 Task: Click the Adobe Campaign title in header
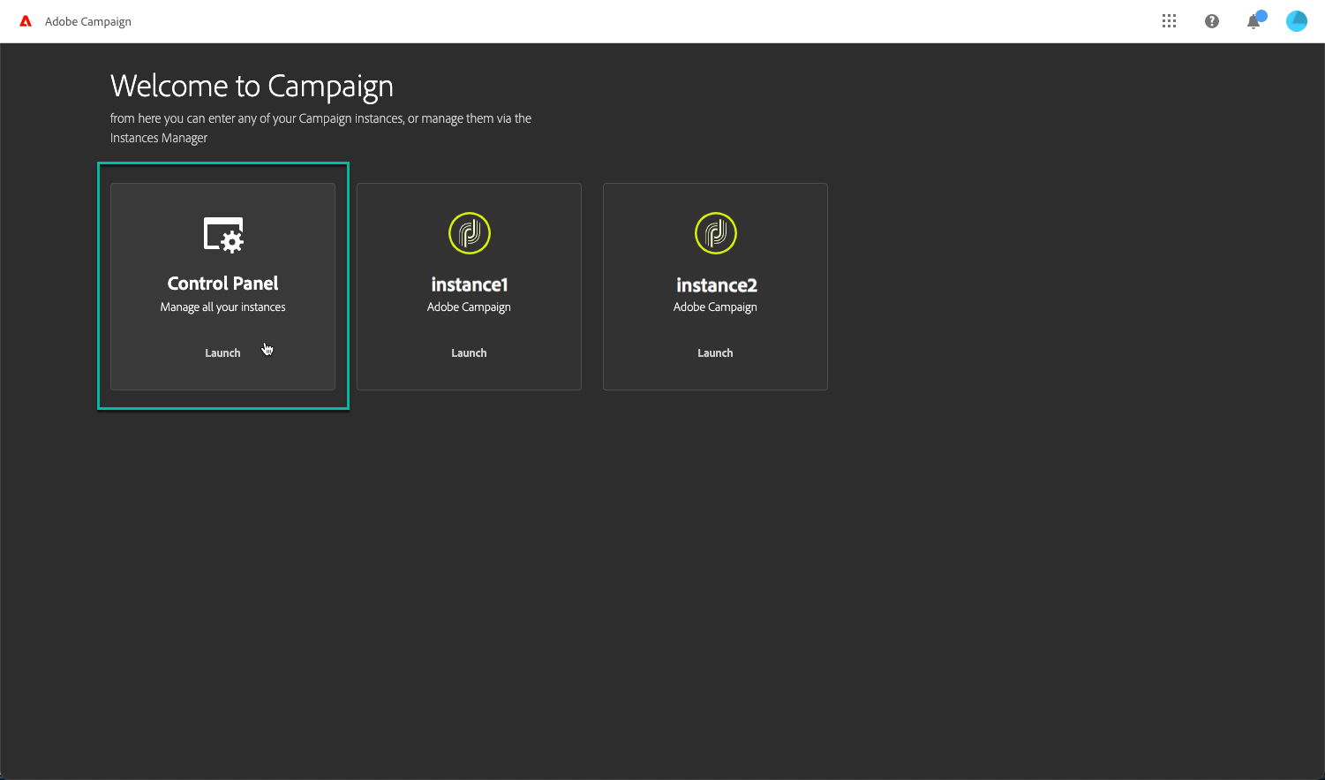[88, 21]
